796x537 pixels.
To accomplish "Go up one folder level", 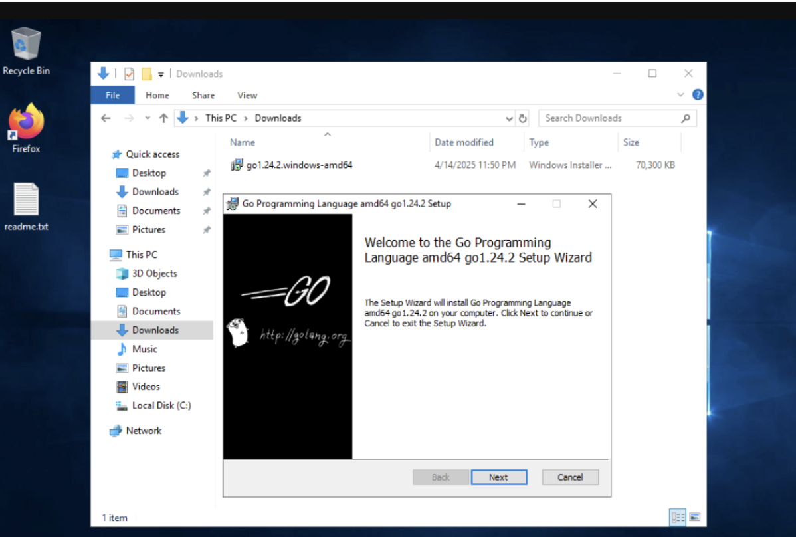I will point(163,118).
